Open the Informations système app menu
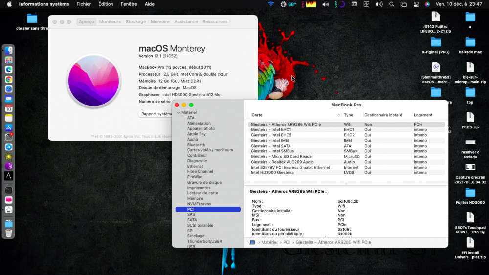The width and height of the screenshot is (489, 275). point(44,4)
